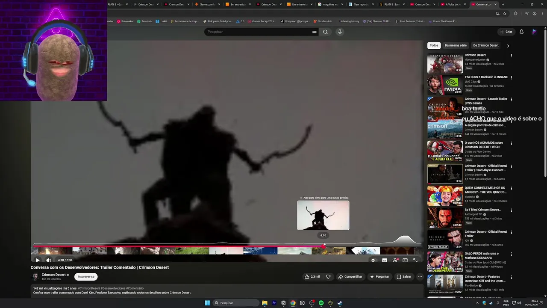
Task: Open system volume tray icon
Action: pyautogui.click(x=519, y=303)
